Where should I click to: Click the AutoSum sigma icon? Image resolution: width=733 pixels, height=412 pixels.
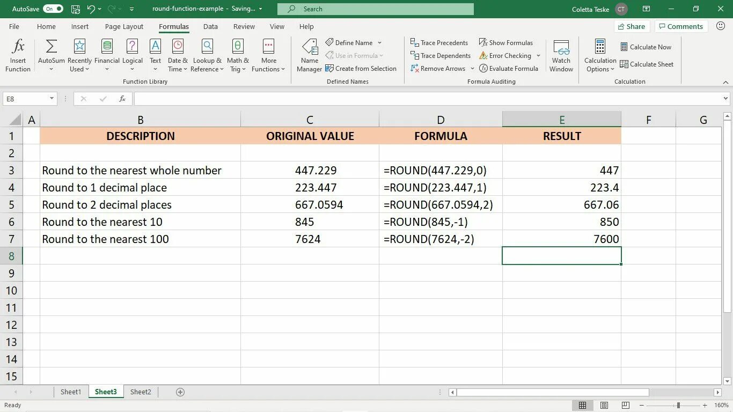pyautogui.click(x=52, y=47)
